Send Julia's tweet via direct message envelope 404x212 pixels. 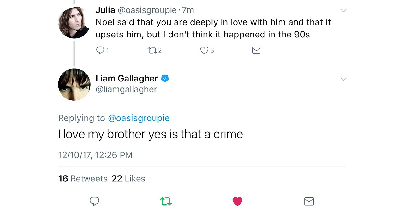coord(257,50)
